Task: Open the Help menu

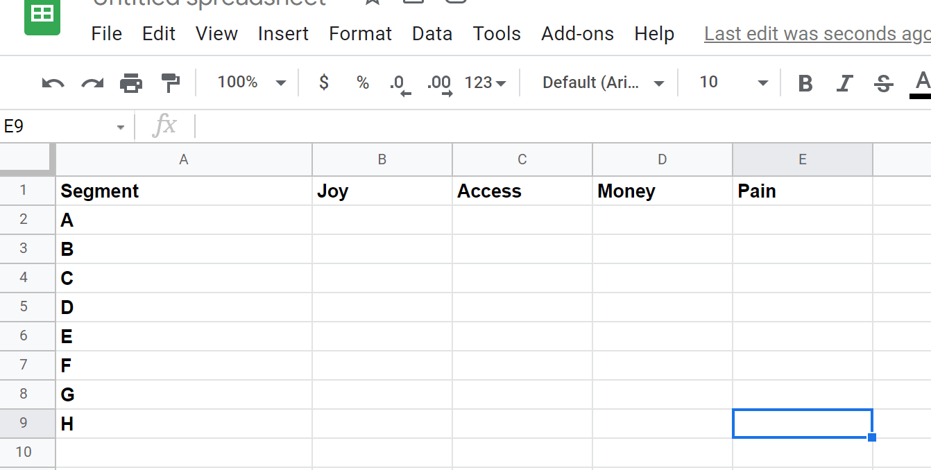Action: (654, 34)
